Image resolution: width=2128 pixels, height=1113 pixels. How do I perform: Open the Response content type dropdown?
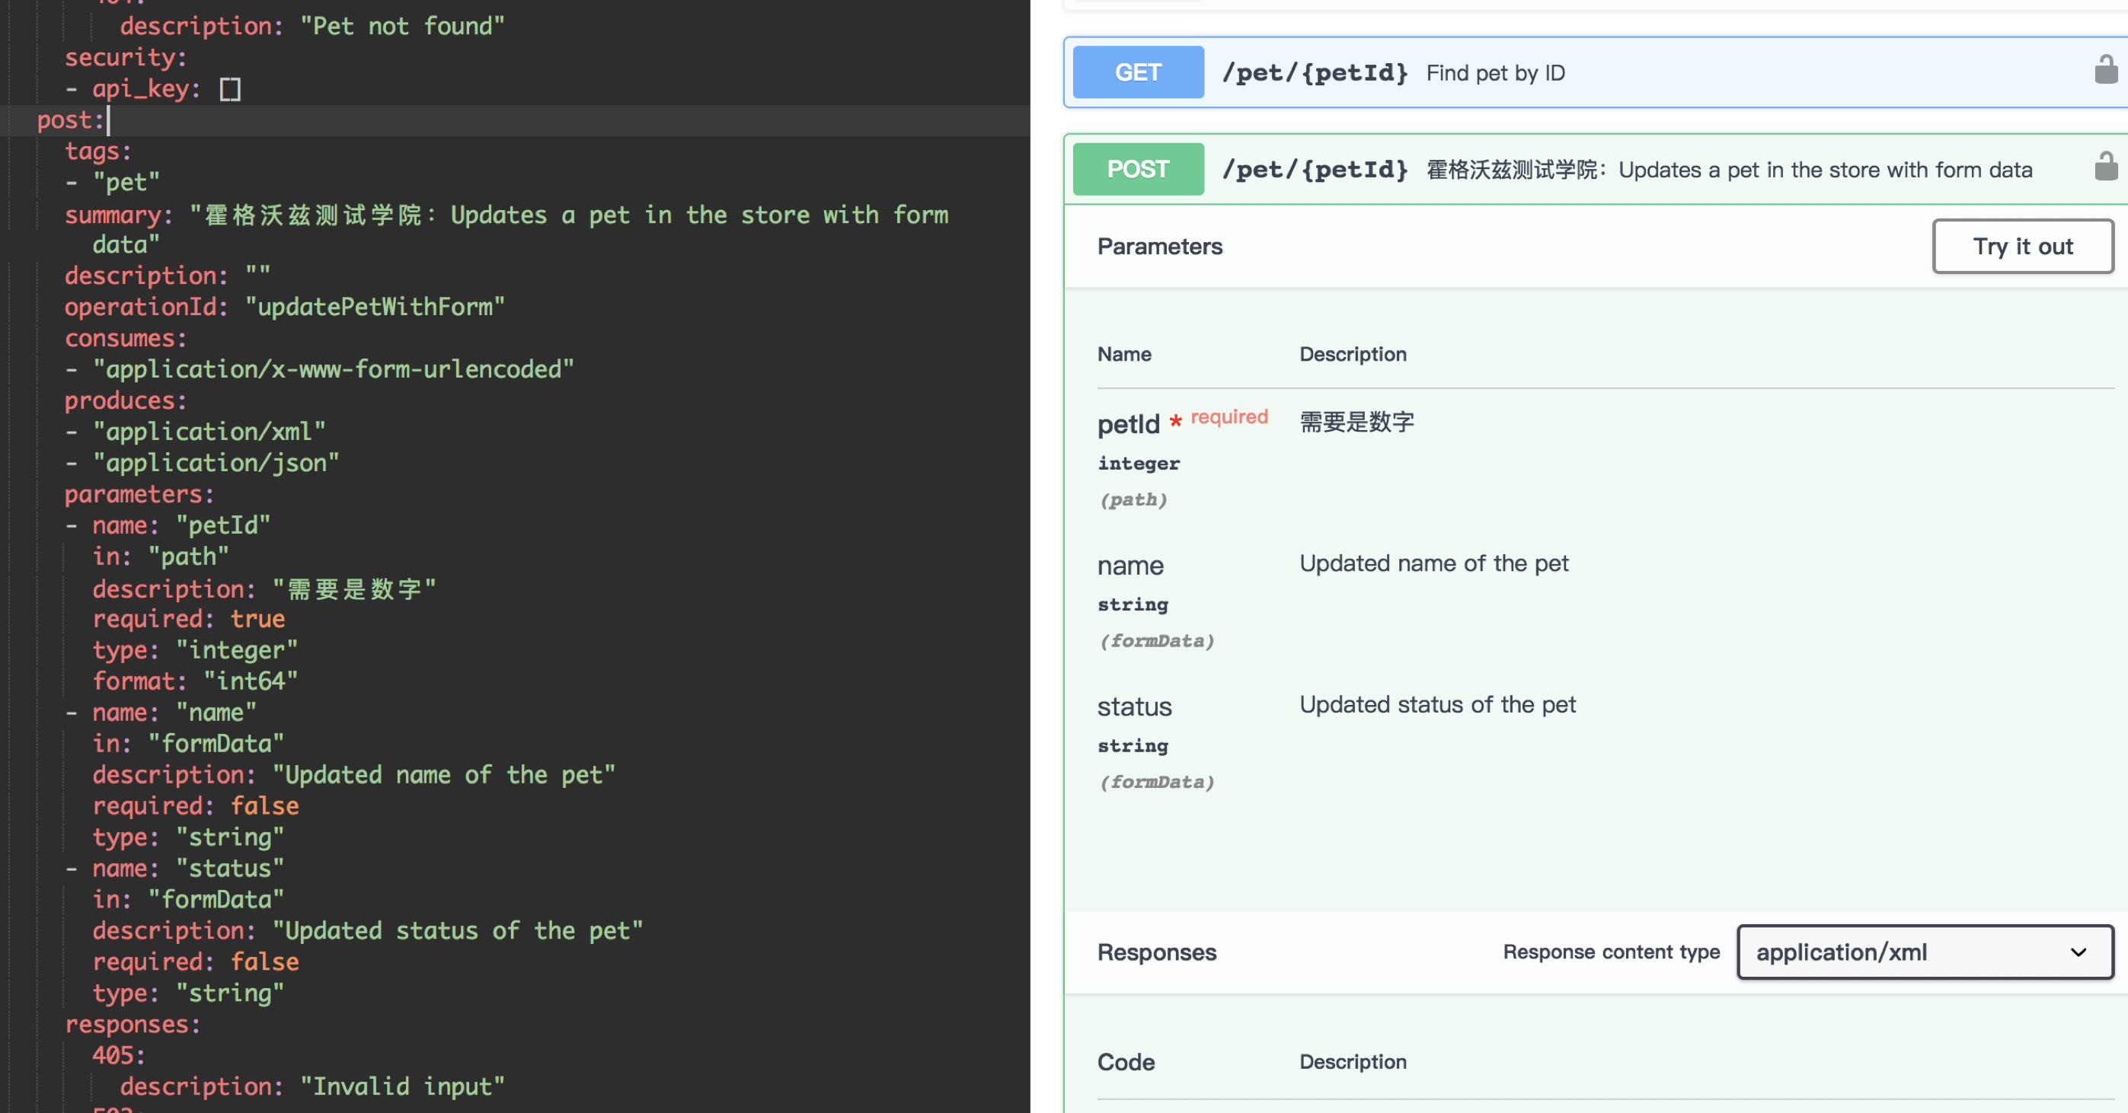(1925, 952)
